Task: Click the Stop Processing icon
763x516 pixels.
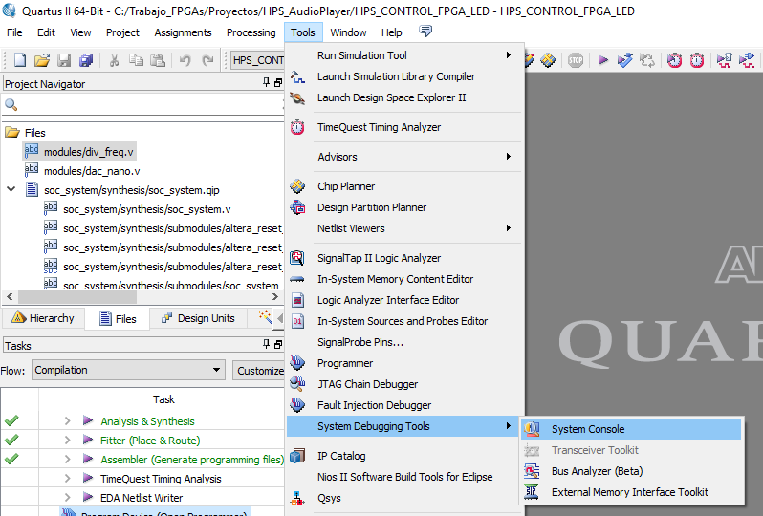Action: pos(576,60)
